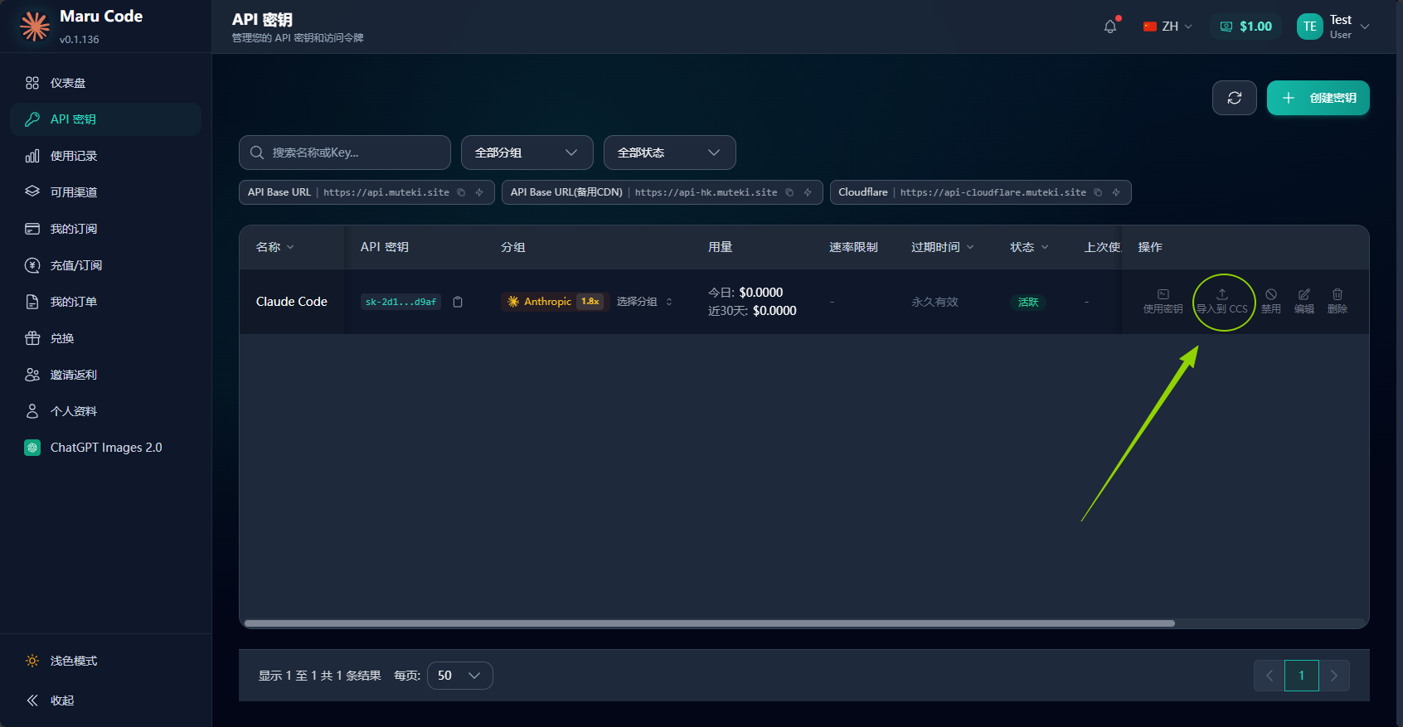
Task: Copy the sk-2d1...d9af key
Action: click(458, 302)
